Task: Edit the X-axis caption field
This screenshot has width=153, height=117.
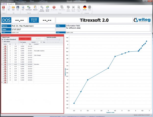Action: click(33, 32)
